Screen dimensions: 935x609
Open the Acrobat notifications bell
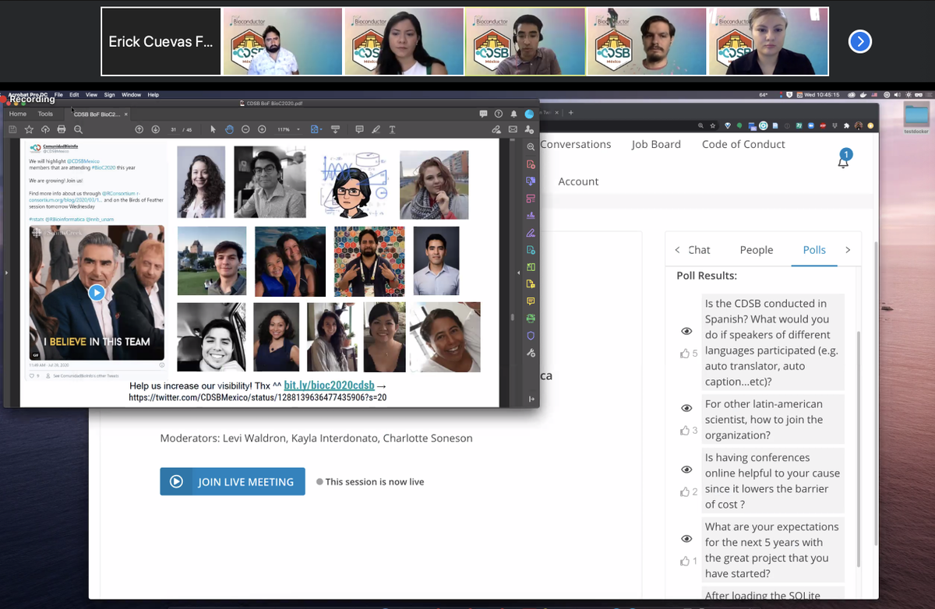click(514, 114)
